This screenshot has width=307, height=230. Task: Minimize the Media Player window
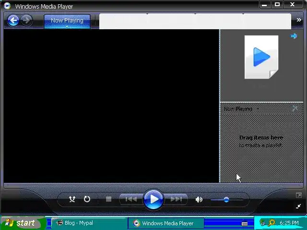coord(264,5)
